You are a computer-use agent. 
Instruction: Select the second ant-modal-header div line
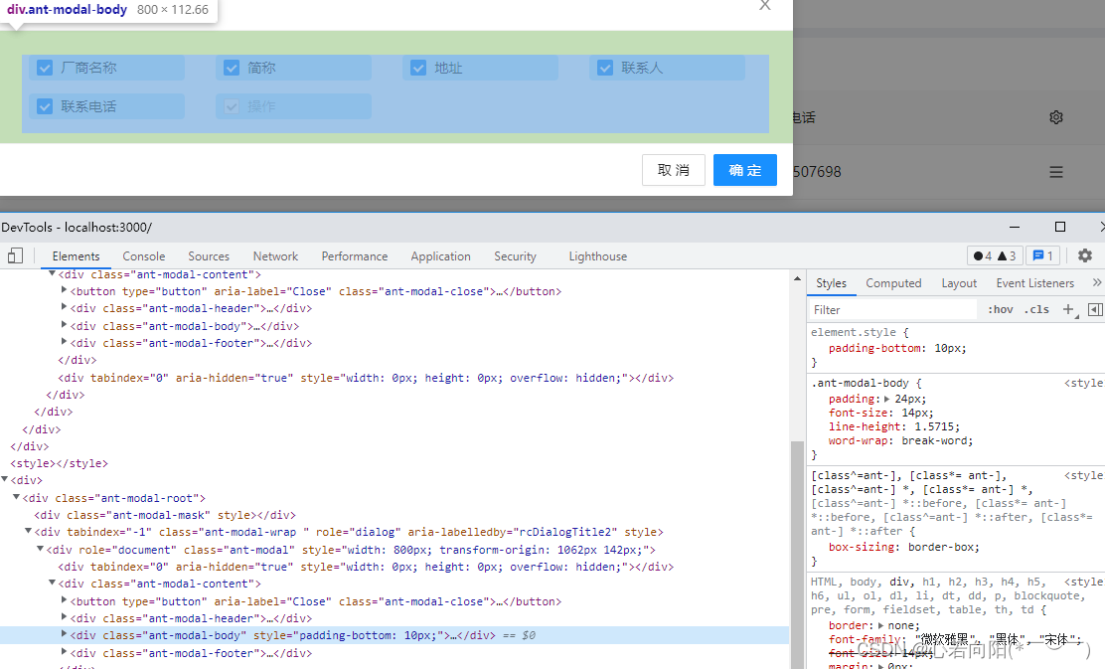190,618
